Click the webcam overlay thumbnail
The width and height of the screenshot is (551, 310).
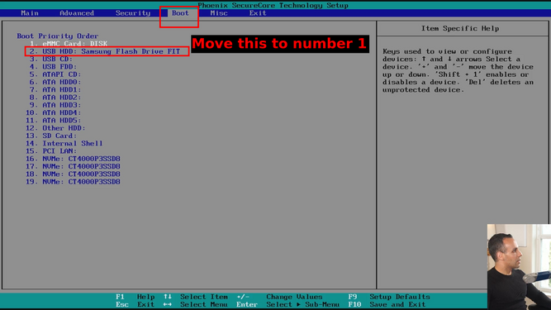pos(519,267)
